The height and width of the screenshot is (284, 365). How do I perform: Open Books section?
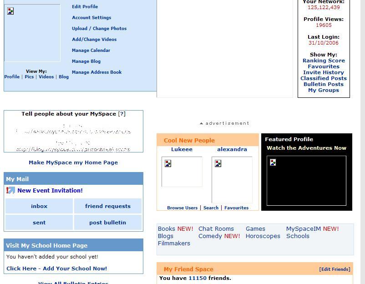pyautogui.click(x=167, y=228)
